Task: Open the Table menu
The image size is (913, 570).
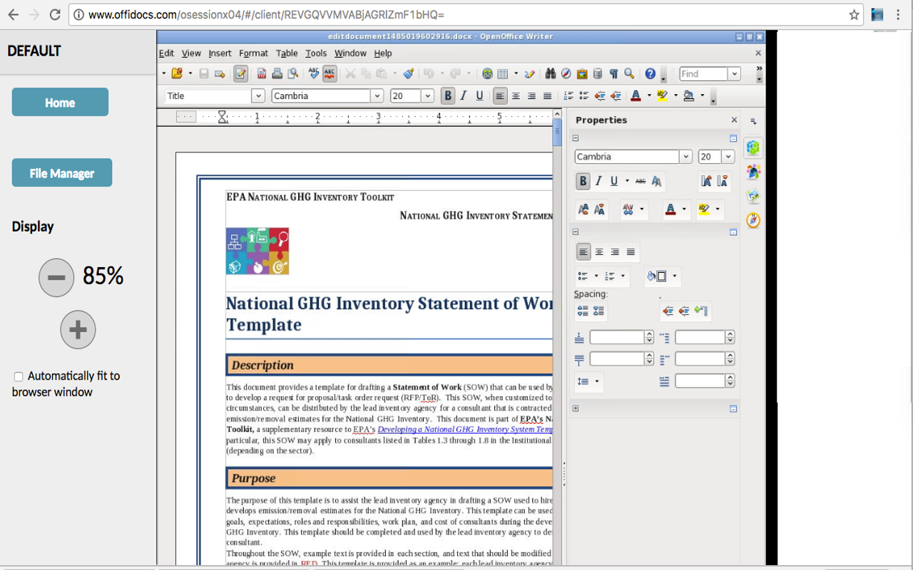Action: pos(287,53)
